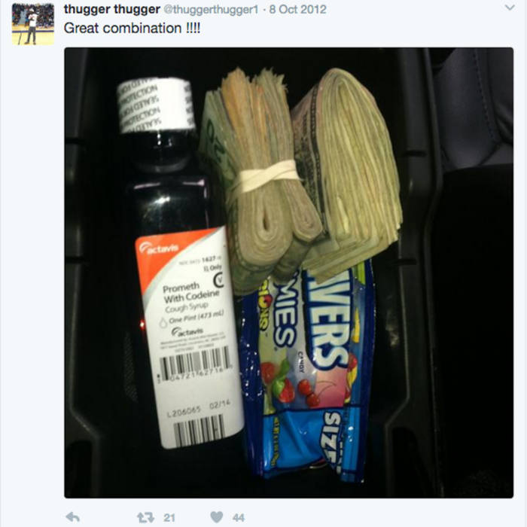
Task: Open tweet options via top-right chevron
Action: coord(510,8)
